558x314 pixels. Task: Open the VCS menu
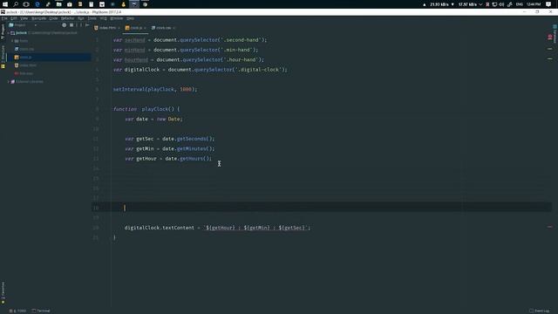[x=103, y=18]
